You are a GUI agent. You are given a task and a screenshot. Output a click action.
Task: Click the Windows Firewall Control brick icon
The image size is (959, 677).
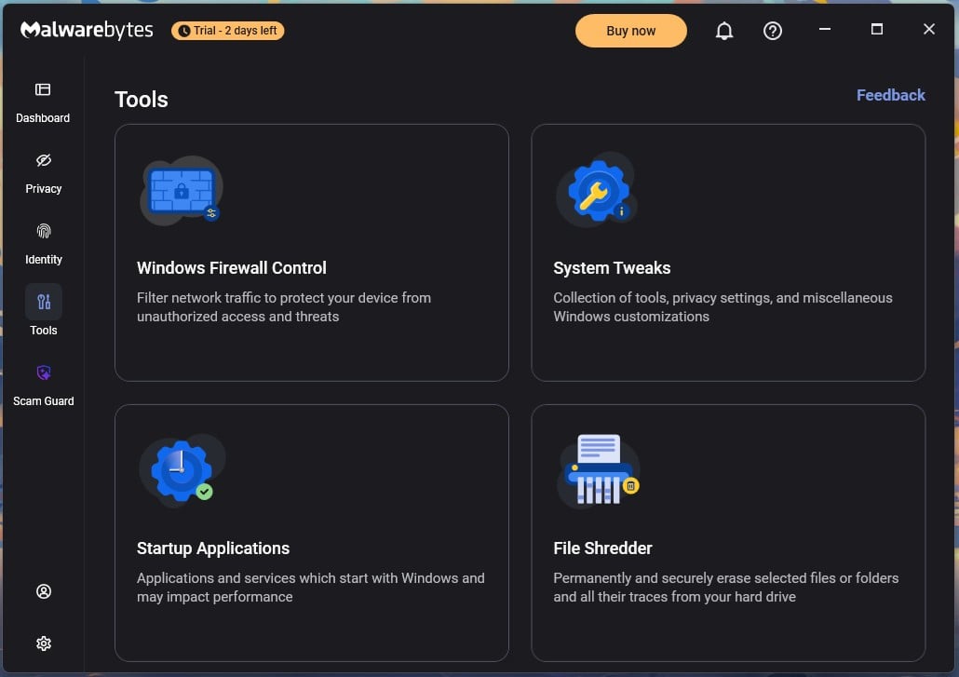coord(182,191)
